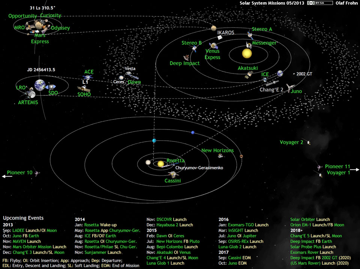
Task: Click the Rosetta spacecraft icon near Churyumov-Gerasimenko
Action: tap(172, 164)
